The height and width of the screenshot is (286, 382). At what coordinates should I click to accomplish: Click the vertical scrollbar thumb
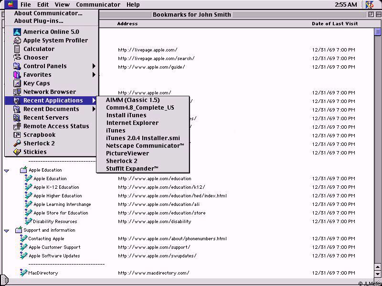[378, 31]
